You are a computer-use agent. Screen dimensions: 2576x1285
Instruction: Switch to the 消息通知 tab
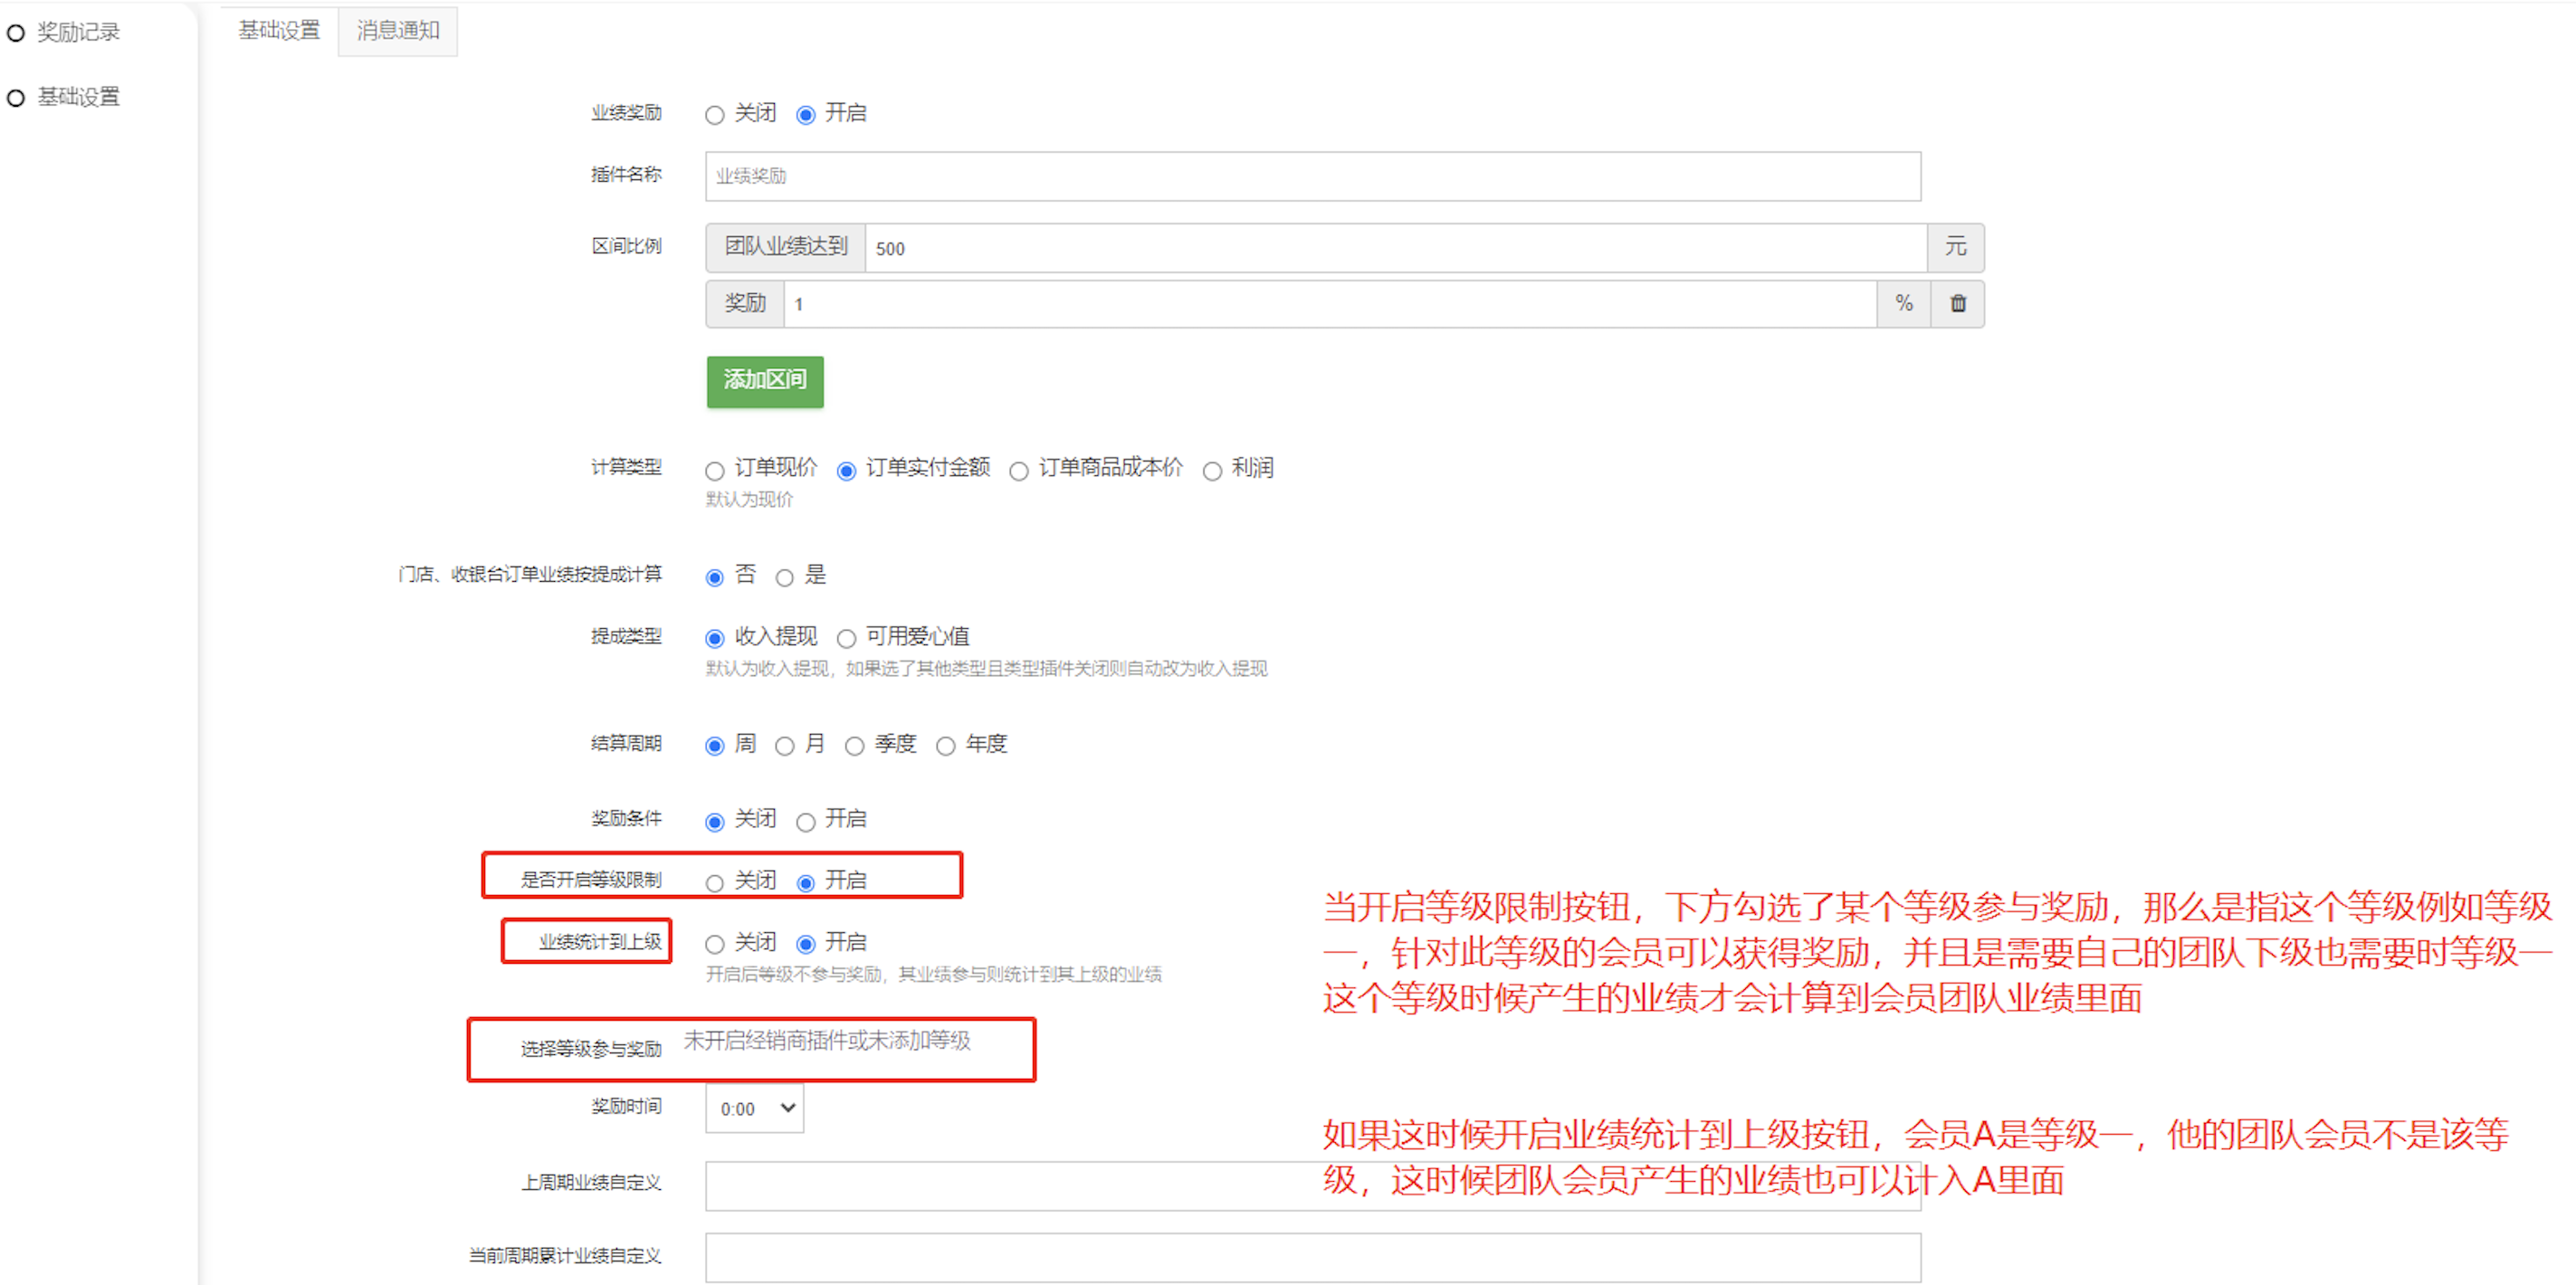398,31
